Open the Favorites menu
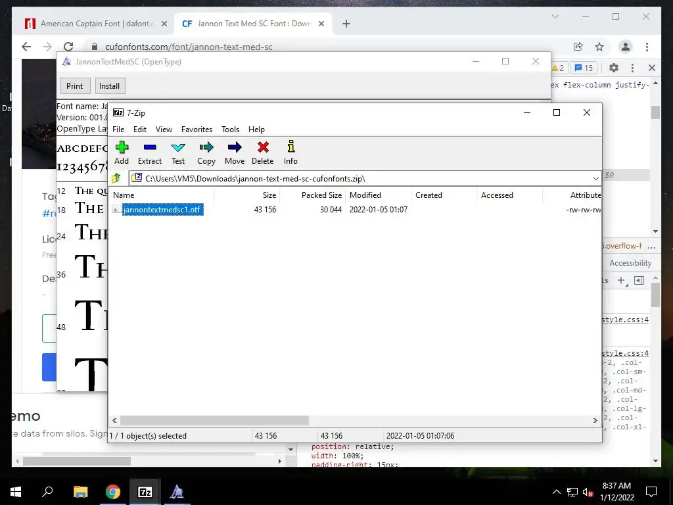Viewport: 673px width, 505px height. (197, 130)
